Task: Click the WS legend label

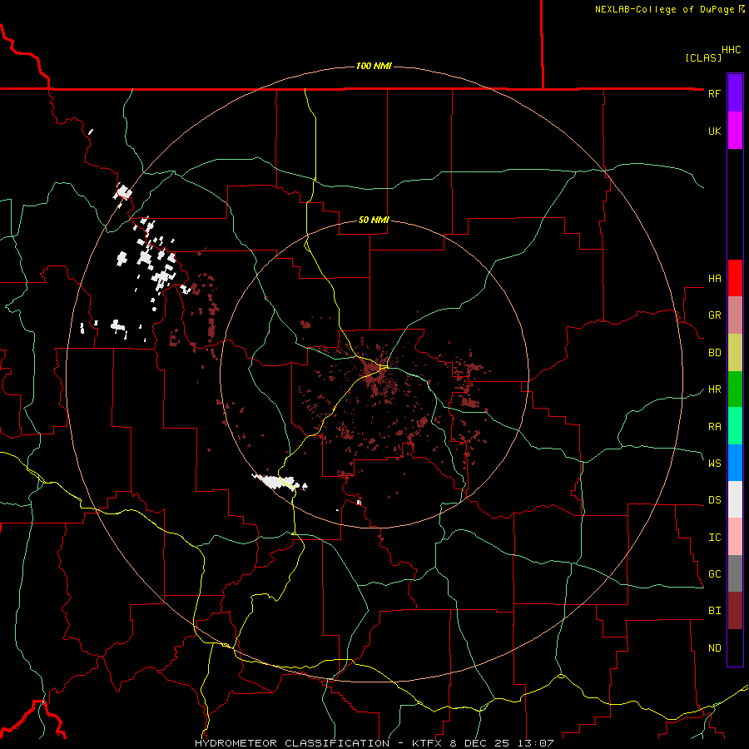Action: (714, 463)
